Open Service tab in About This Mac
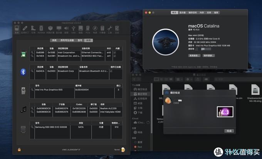Image resolution: width=262 pixels, height=159 pixels. (x=216, y=13)
